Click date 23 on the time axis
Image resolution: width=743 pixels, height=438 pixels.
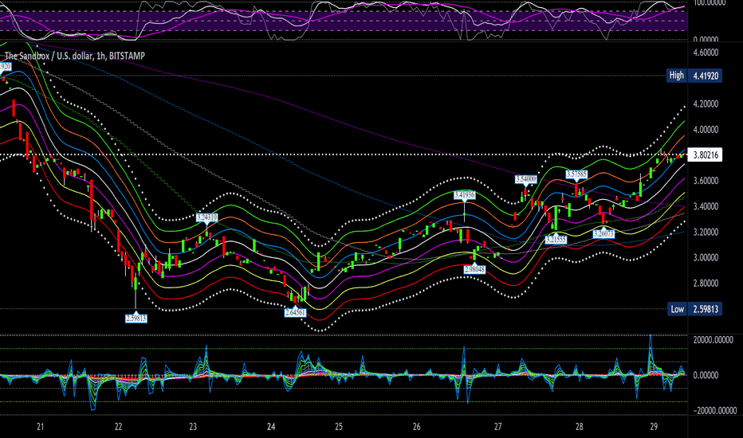click(x=193, y=427)
